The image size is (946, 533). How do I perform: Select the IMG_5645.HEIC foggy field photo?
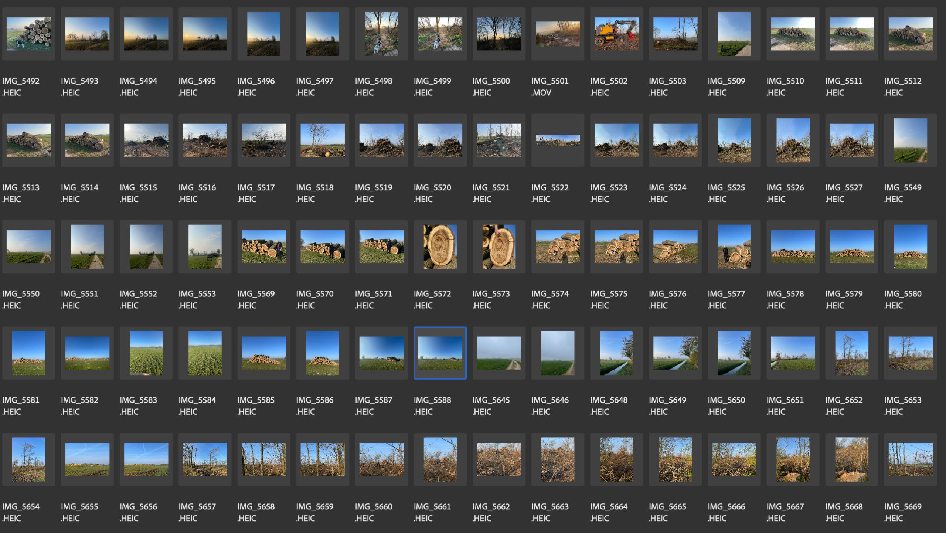coord(498,353)
